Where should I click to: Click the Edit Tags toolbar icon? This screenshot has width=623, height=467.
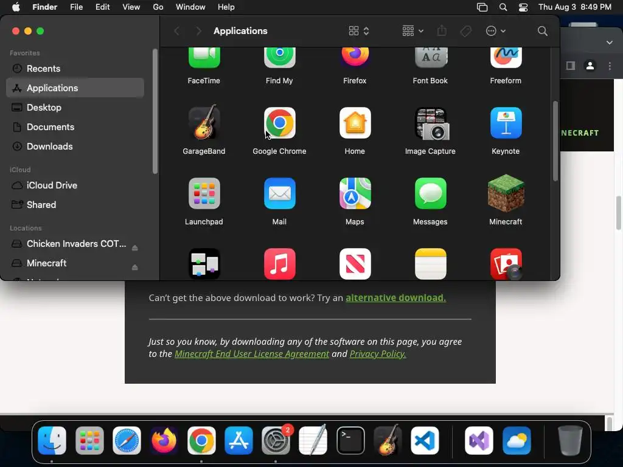pyautogui.click(x=465, y=31)
